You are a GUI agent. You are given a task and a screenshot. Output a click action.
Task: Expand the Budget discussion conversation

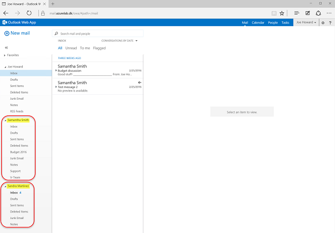point(56,70)
